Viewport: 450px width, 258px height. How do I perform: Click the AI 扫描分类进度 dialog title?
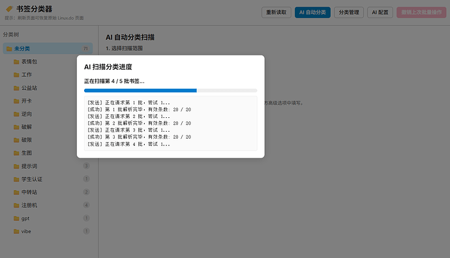[108, 67]
